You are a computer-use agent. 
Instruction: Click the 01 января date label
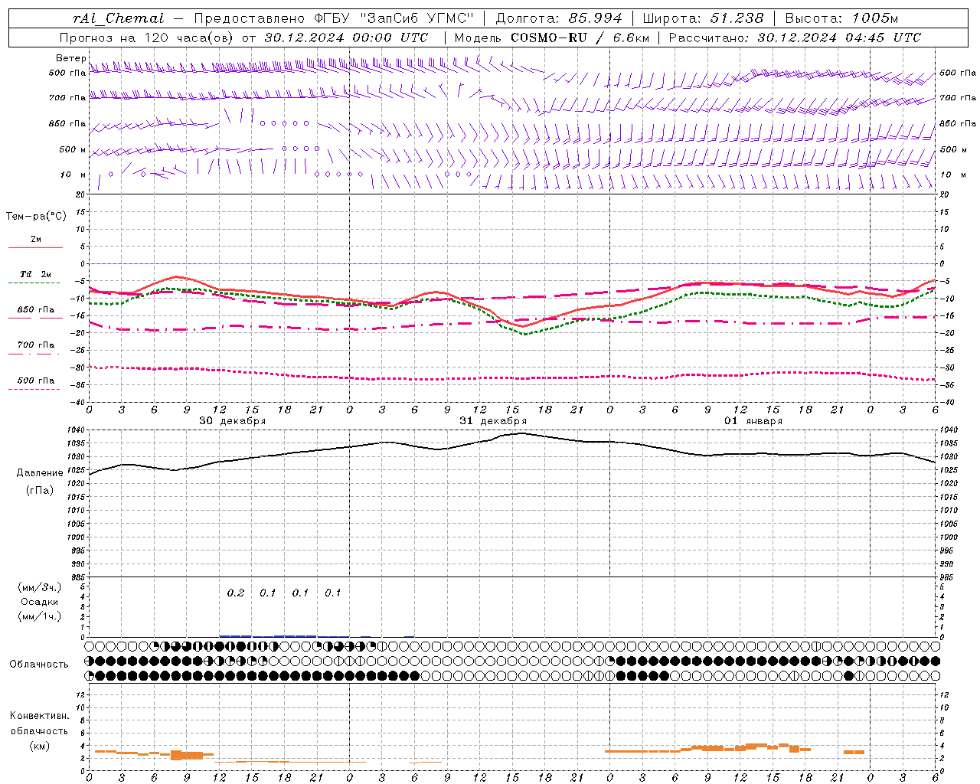pos(753,421)
